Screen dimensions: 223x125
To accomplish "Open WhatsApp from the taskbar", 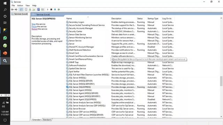I will pyautogui.click(x=5, y=38).
